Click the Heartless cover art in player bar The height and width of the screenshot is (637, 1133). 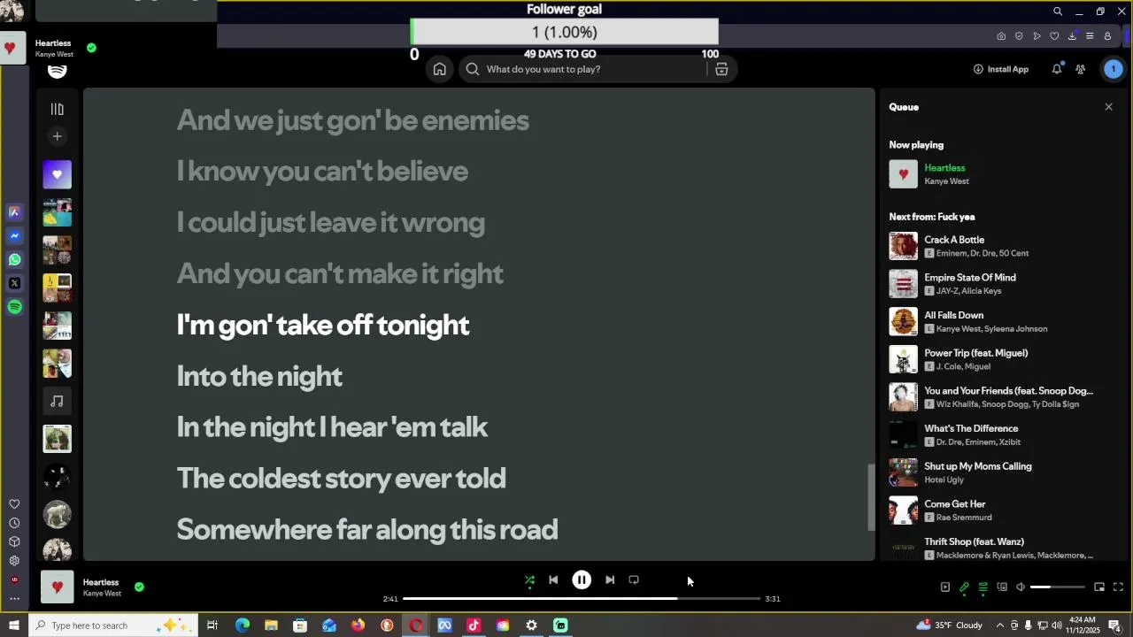(x=58, y=587)
